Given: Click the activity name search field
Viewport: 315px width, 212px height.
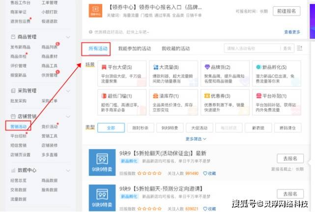Looking at the screenshot, I should tap(252, 48).
